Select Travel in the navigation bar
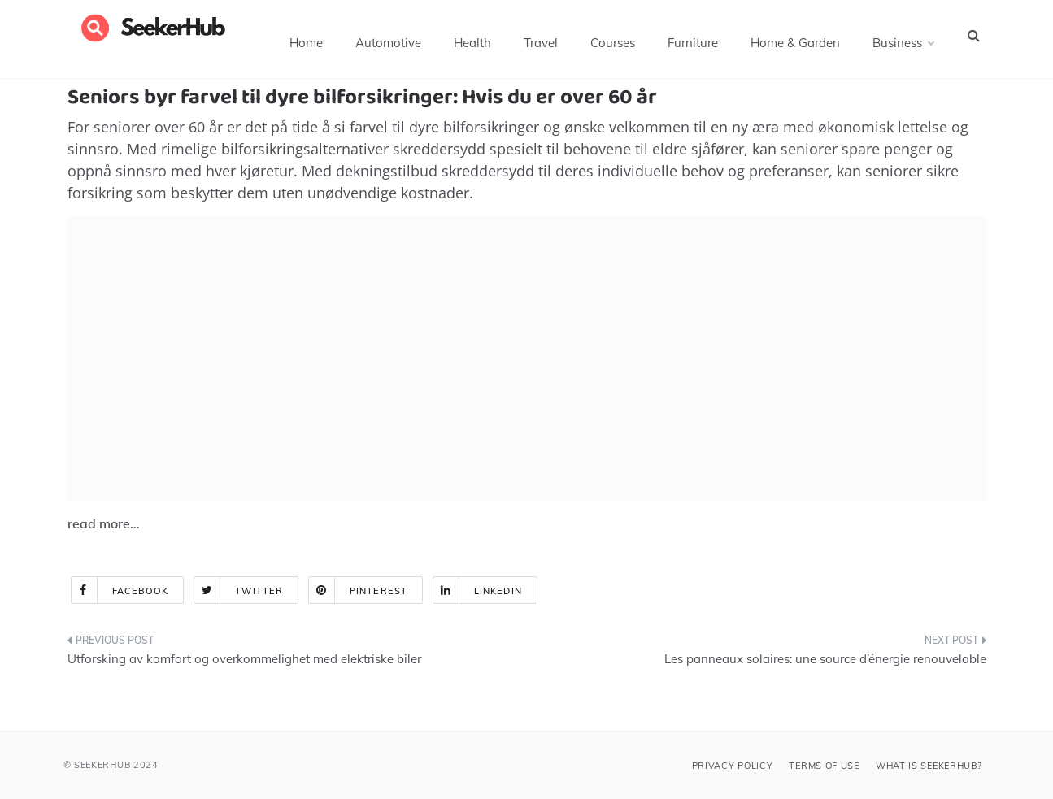The image size is (1053, 799). (541, 42)
